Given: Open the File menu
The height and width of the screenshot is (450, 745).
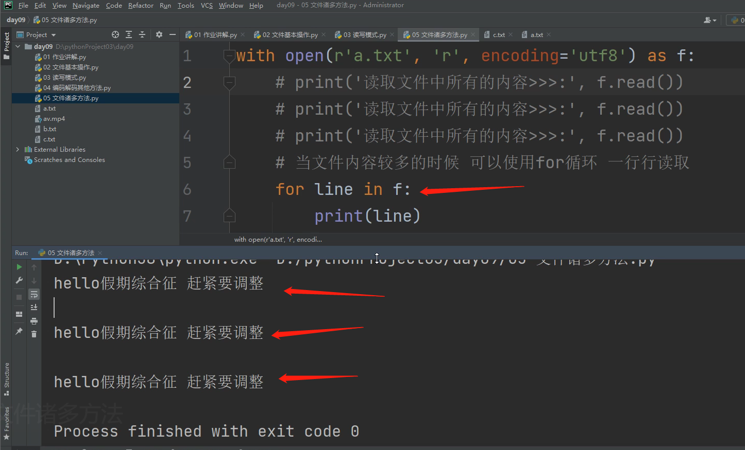Looking at the screenshot, I should [23, 5].
